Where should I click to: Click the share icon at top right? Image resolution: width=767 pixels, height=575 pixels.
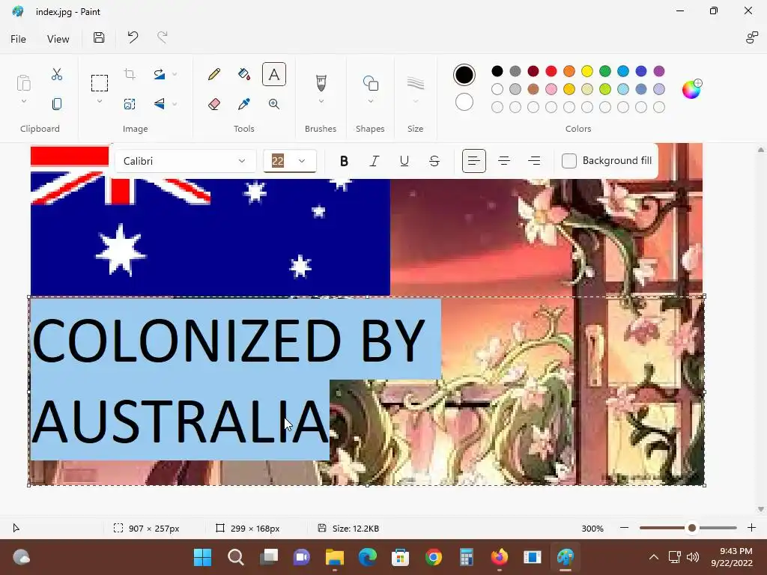[751, 37]
